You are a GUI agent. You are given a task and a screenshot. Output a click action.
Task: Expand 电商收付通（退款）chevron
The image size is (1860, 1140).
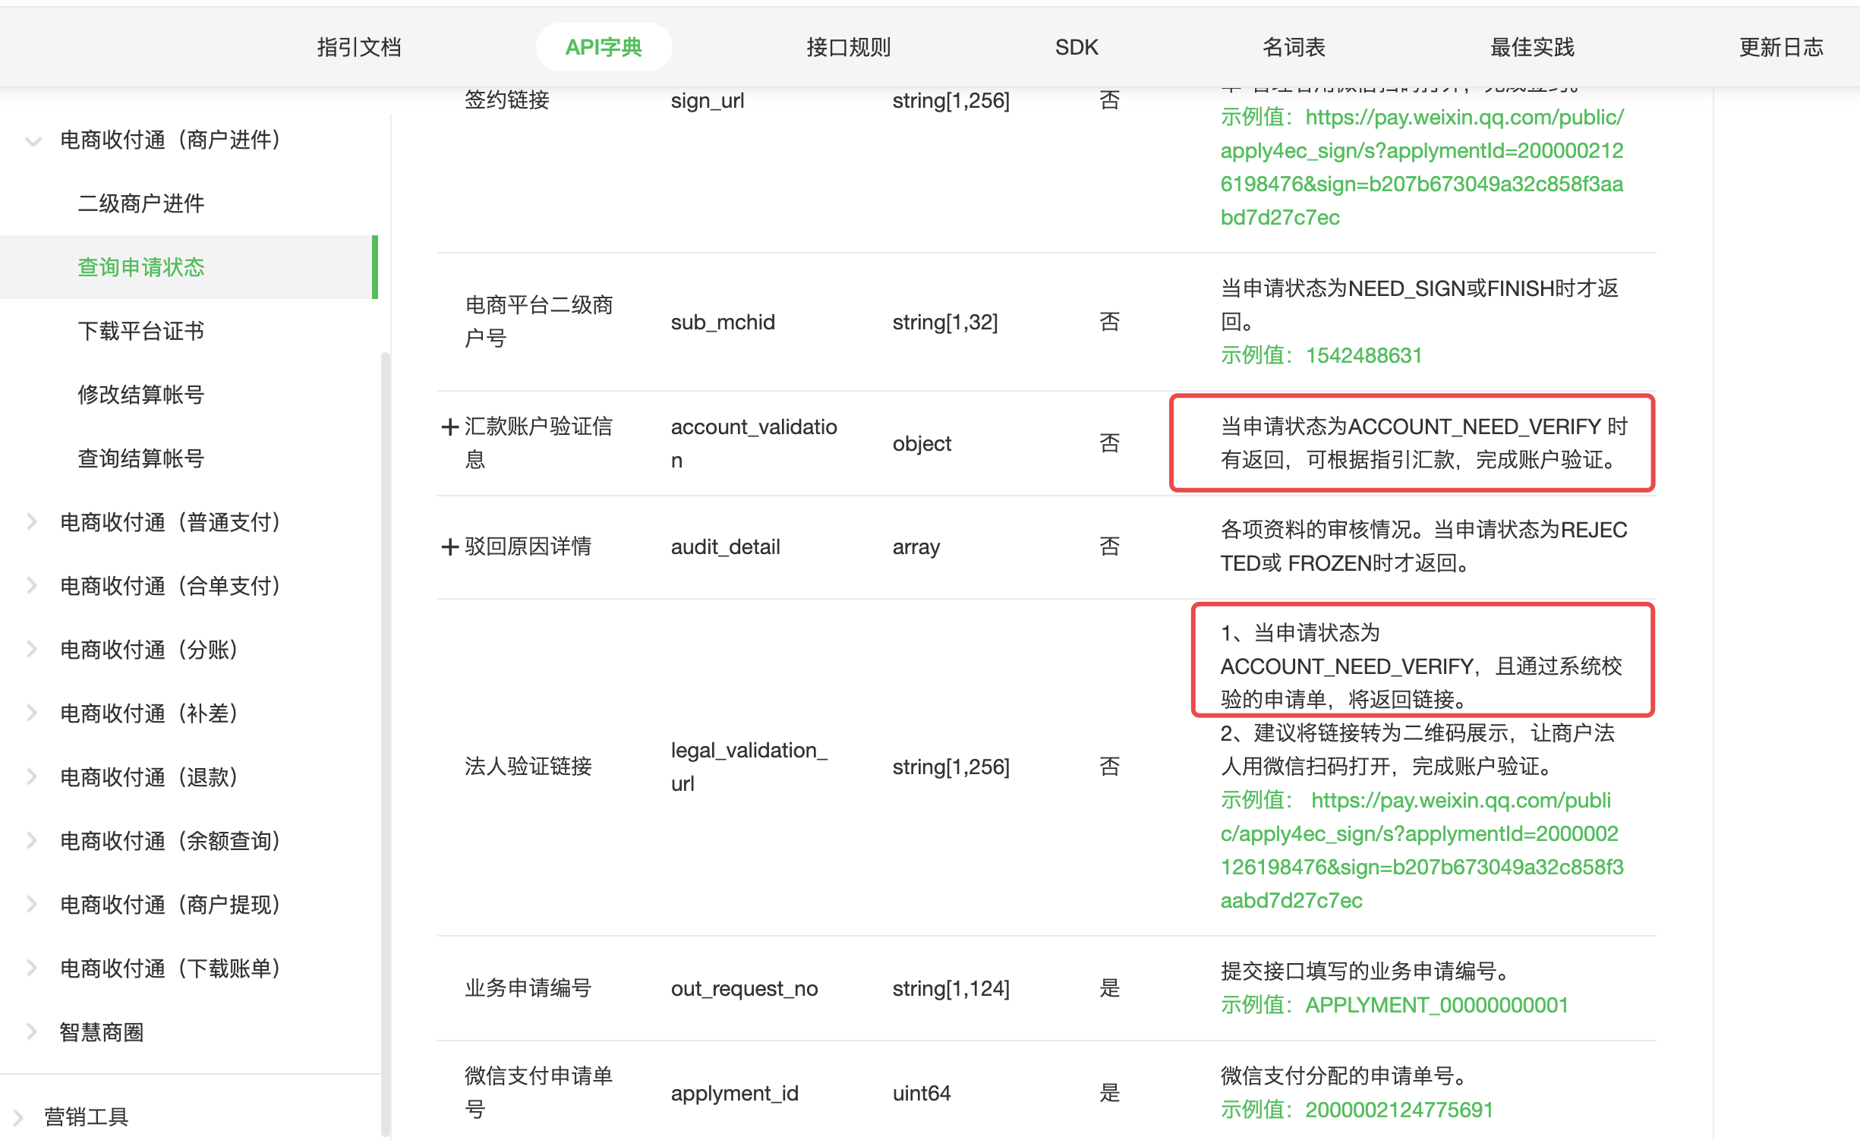tap(33, 777)
